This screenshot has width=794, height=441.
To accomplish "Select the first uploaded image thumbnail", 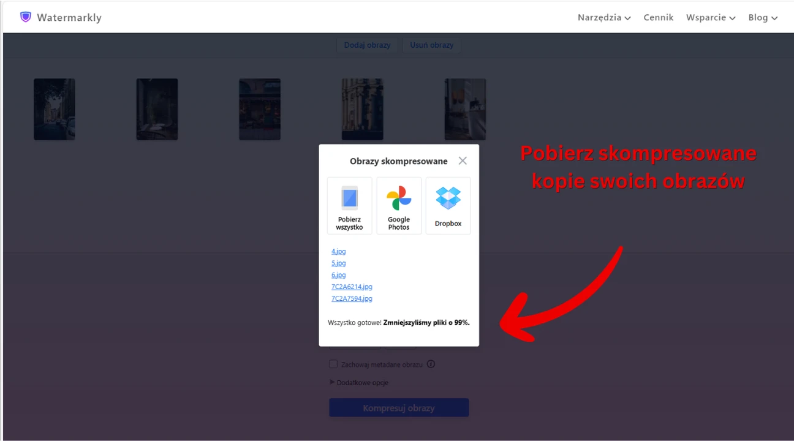I will pos(55,109).
